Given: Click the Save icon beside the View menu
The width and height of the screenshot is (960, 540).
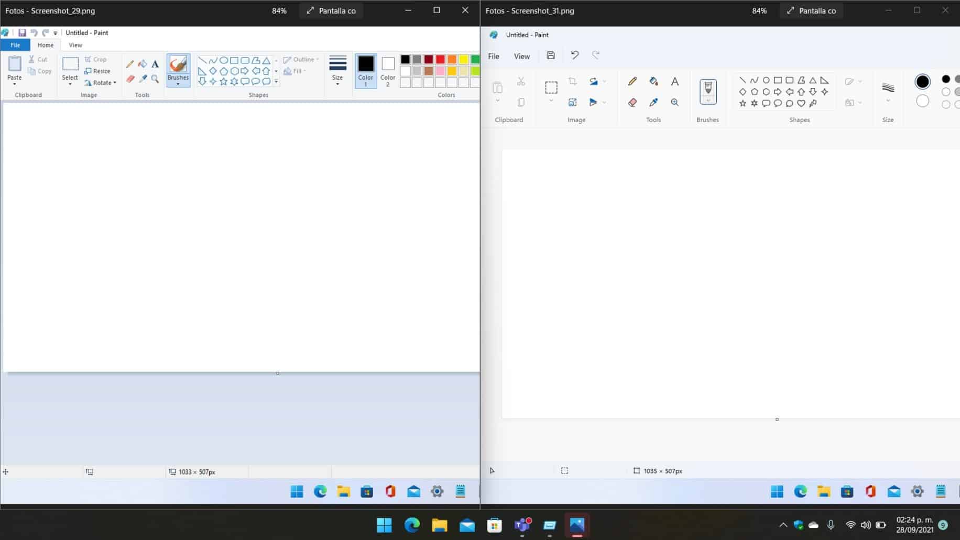Looking at the screenshot, I should [x=551, y=56].
